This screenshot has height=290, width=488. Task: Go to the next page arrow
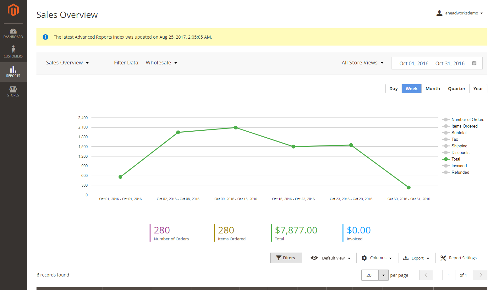click(480, 275)
